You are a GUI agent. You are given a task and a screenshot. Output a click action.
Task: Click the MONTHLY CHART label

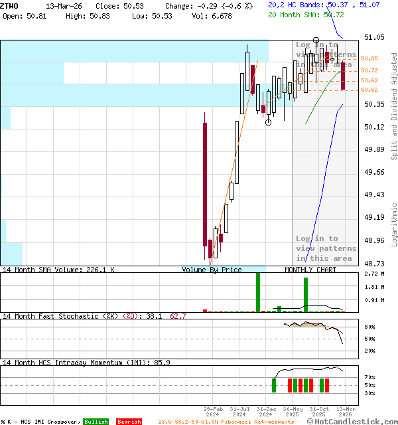pyautogui.click(x=310, y=270)
